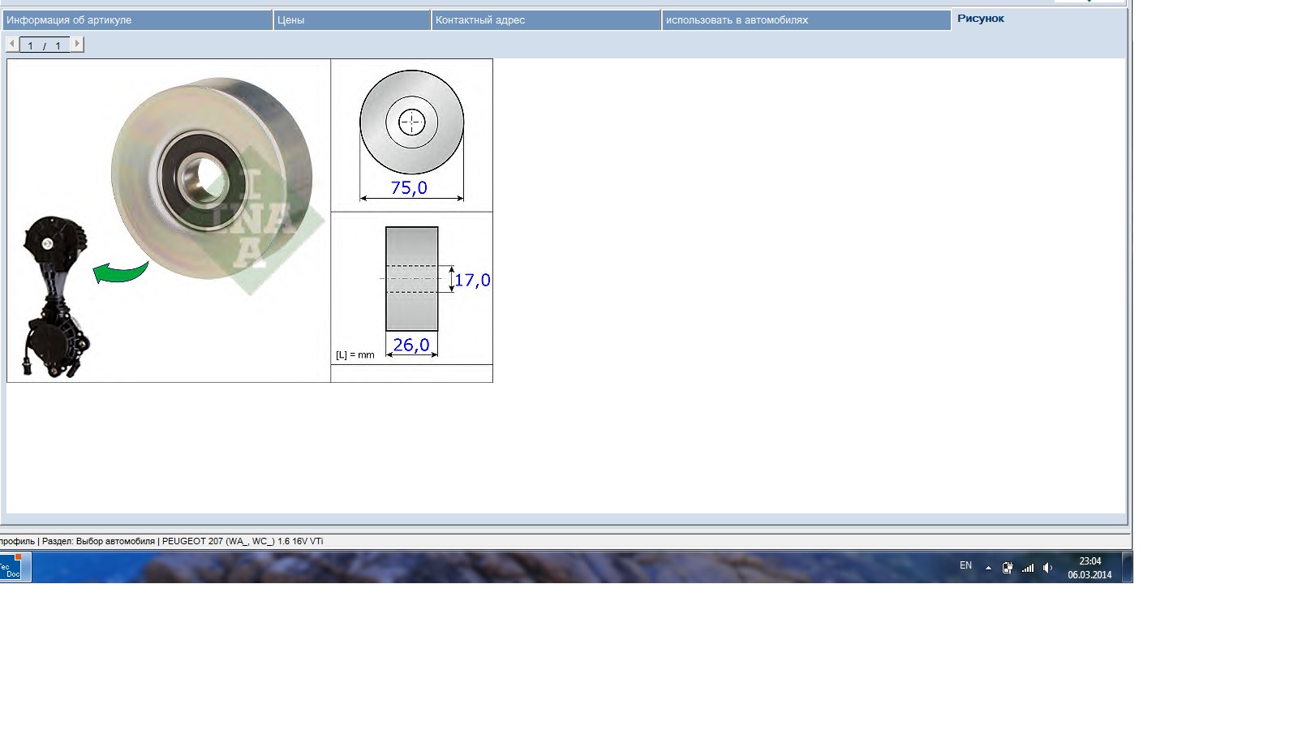Open the volume speaker tray icon
Screen dimensions: 1298x730
tap(1047, 568)
